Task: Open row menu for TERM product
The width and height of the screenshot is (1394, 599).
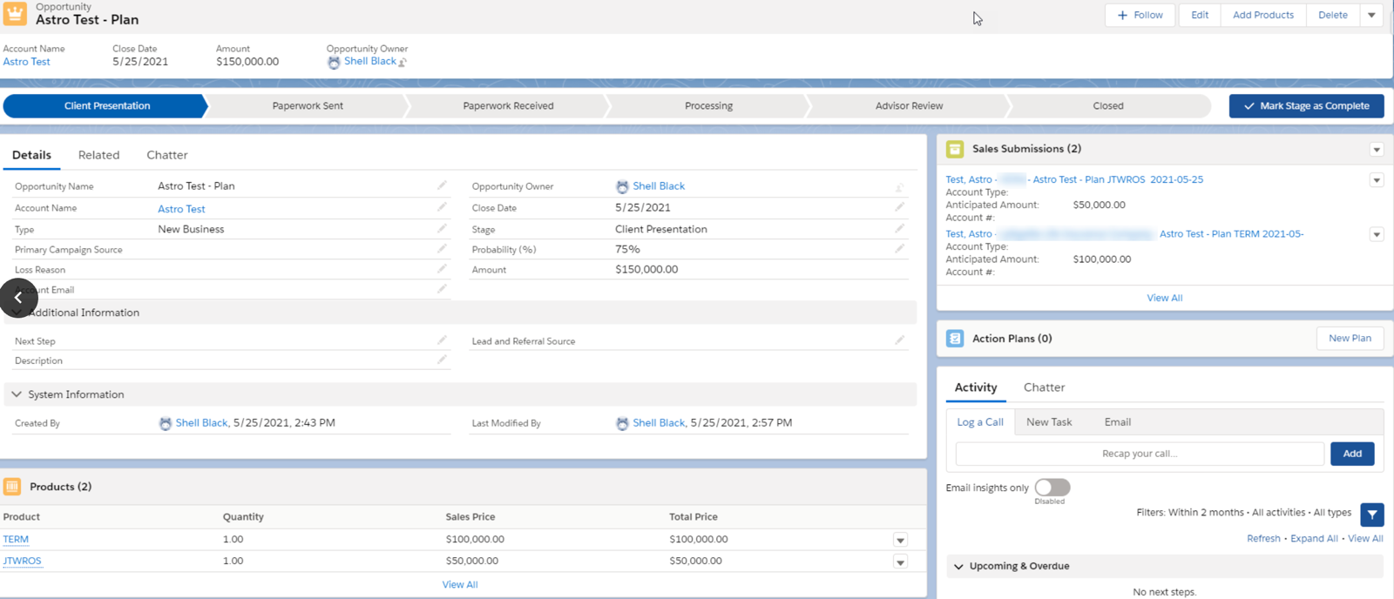Action: point(900,540)
